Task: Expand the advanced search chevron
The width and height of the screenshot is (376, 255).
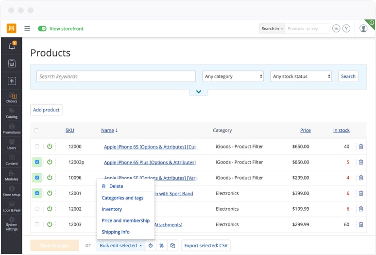Action: coord(198,91)
